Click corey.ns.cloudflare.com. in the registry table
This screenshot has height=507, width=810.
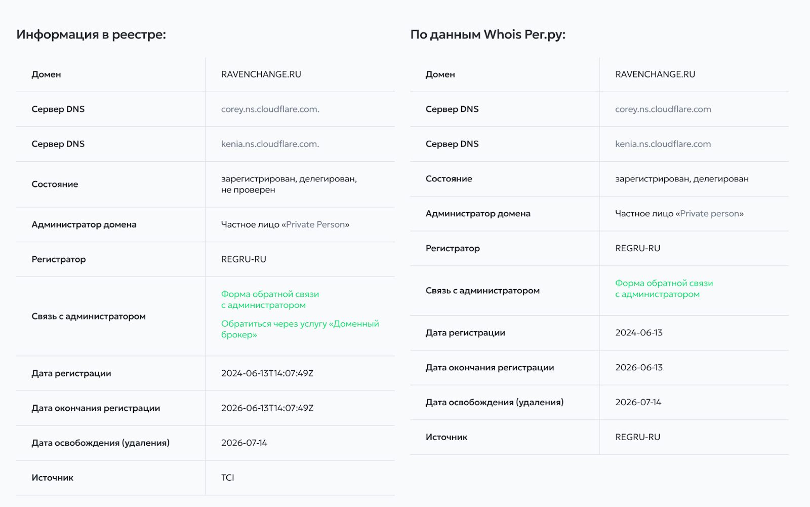point(270,109)
